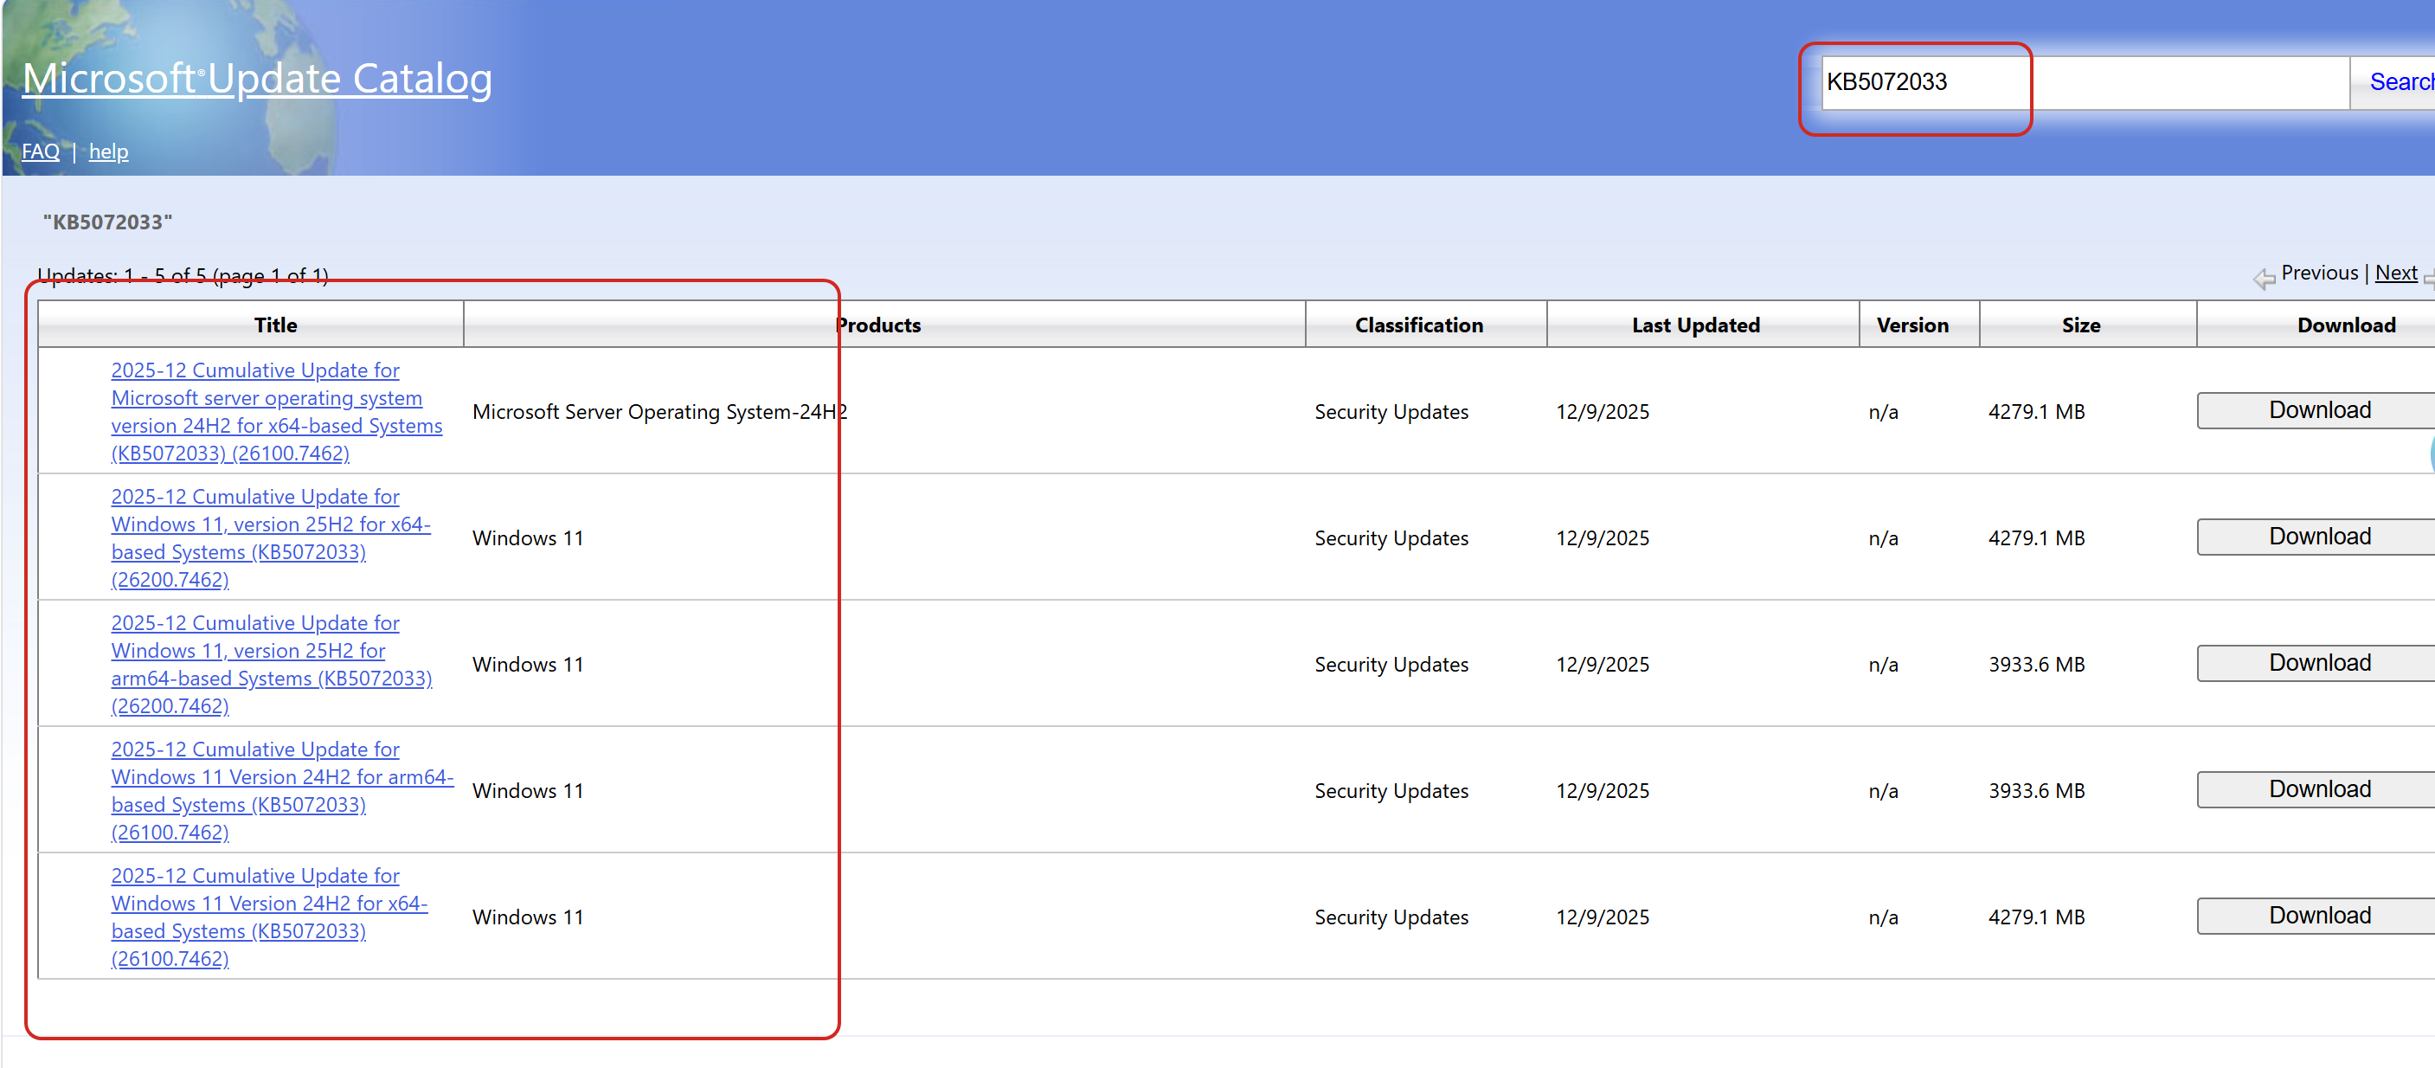Open the Microsoft Update Catalog home link

[256, 79]
